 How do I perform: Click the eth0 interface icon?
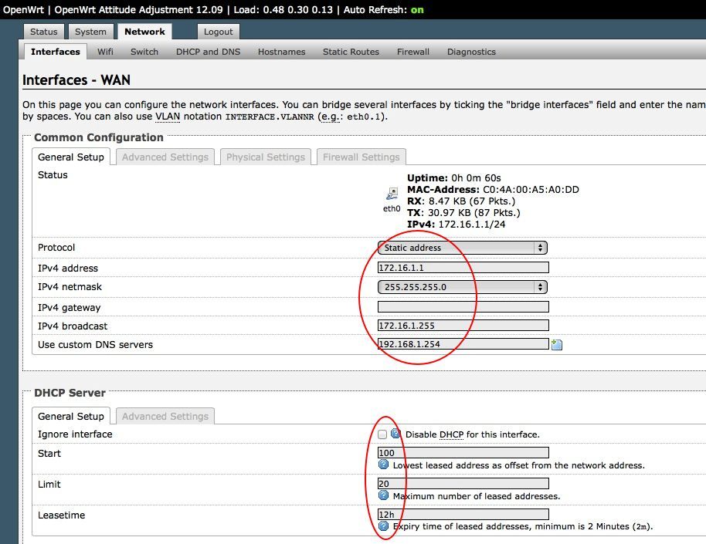click(x=392, y=194)
